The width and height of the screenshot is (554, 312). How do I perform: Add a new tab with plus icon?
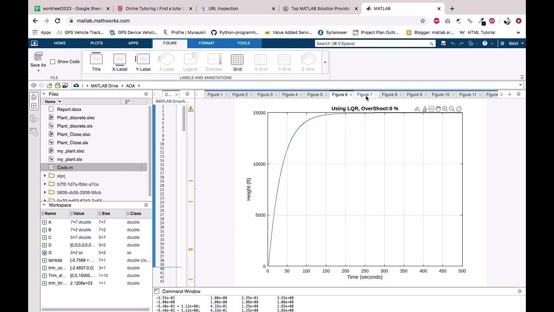pyautogui.click(x=509, y=94)
